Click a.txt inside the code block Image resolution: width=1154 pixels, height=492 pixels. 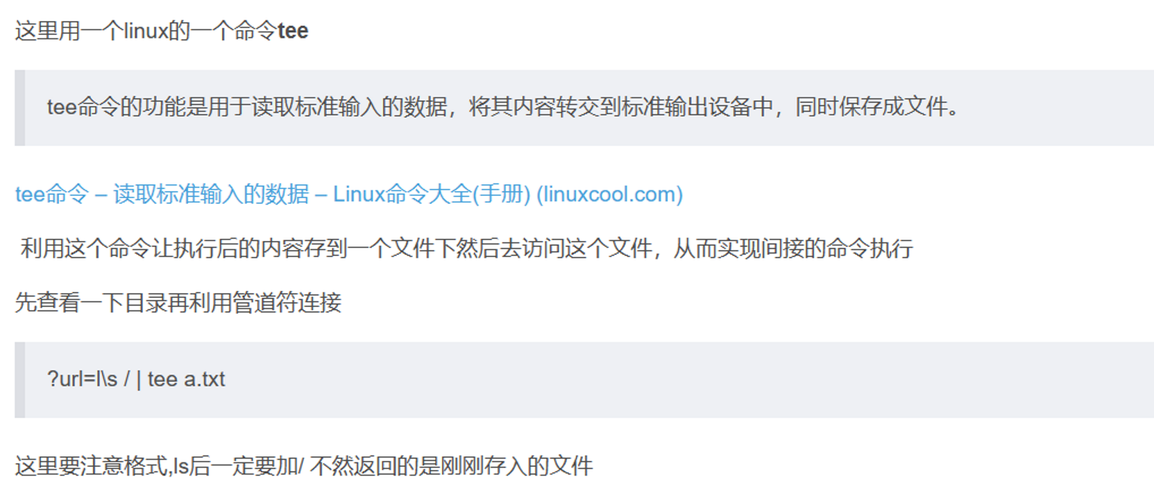204,379
